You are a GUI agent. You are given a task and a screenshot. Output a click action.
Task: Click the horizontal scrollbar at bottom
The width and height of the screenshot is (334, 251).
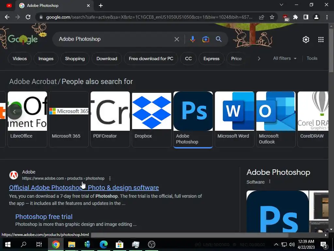click(x=190, y=235)
